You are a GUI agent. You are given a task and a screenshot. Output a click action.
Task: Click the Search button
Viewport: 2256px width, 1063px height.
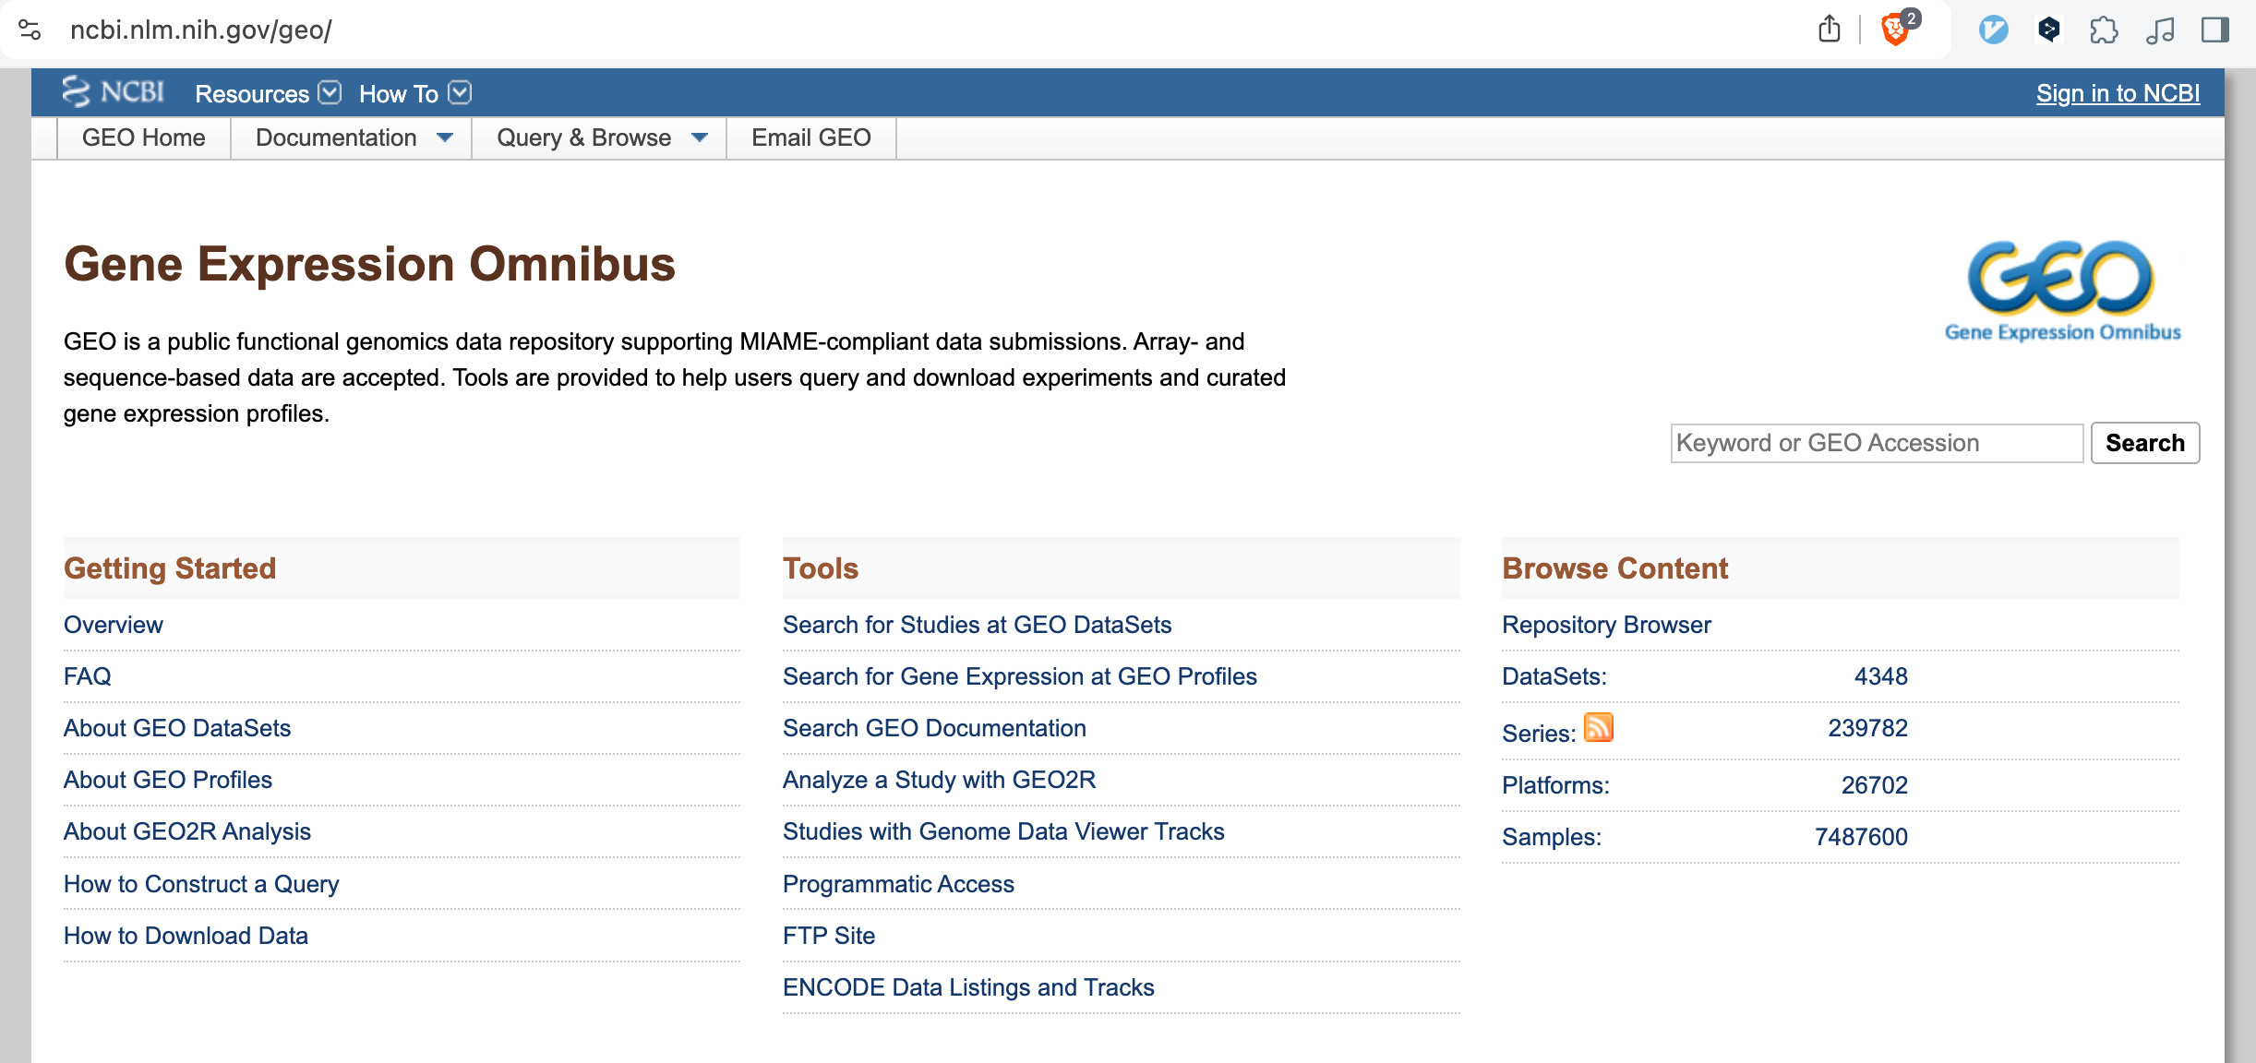(x=2145, y=443)
